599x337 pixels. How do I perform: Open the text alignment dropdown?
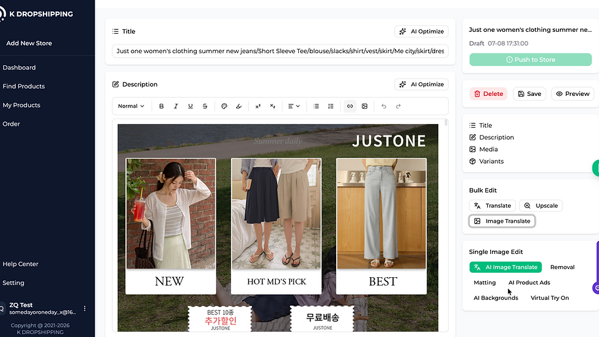294,106
